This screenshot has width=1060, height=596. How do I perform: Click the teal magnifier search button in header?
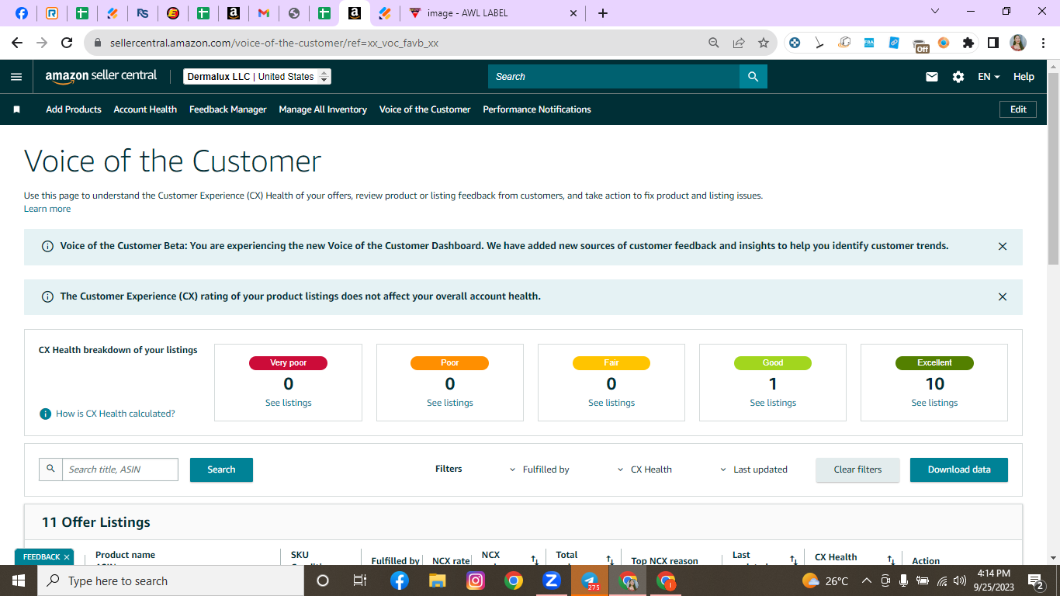click(x=753, y=77)
